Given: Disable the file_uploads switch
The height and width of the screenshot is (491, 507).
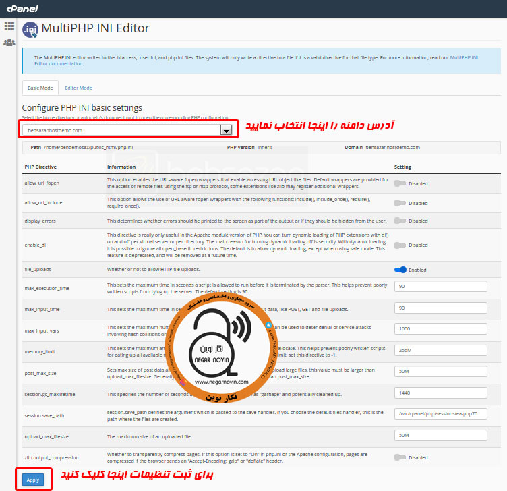Looking at the screenshot, I should pos(400,270).
